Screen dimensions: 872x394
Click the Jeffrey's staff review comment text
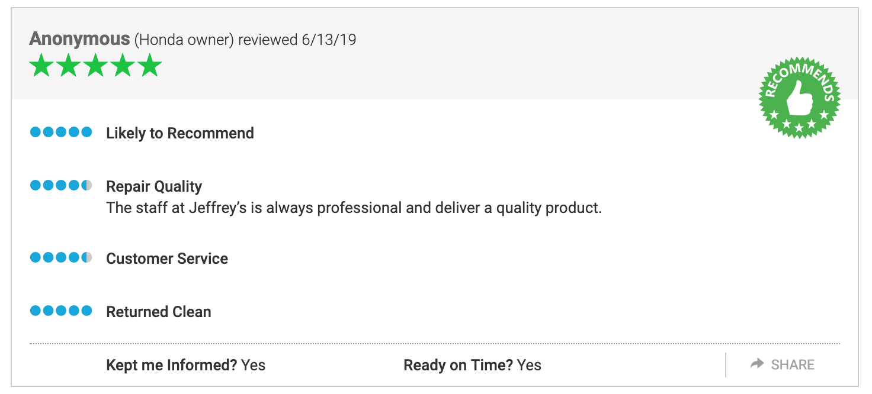[x=354, y=208]
